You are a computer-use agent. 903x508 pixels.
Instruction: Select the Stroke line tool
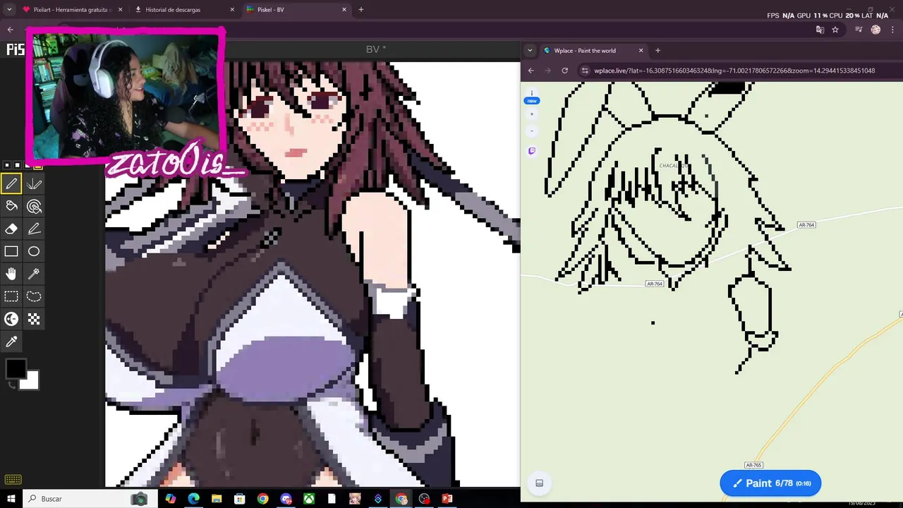pyautogui.click(x=34, y=229)
